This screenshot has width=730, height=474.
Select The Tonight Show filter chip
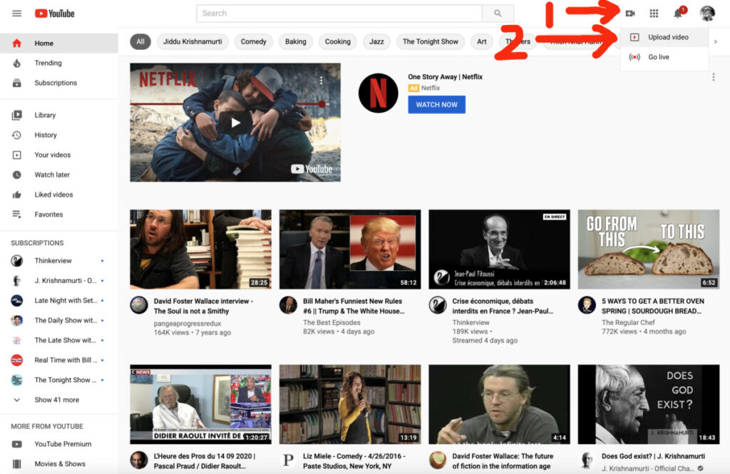[x=430, y=41]
